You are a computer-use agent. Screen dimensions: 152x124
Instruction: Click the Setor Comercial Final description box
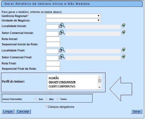tap(93, 58)
